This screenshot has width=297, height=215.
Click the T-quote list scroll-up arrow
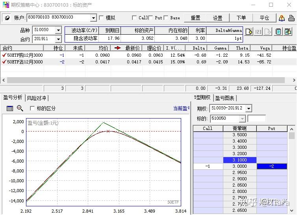pyautogui.click(x=292, y=129)
